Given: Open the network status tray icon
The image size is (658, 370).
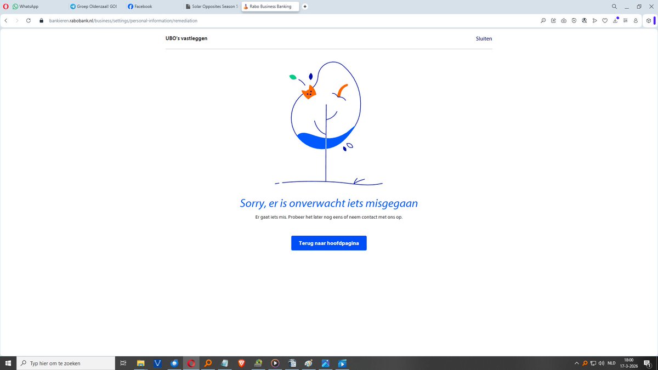Looking at the screenshot, I should (x=593, y=363).
